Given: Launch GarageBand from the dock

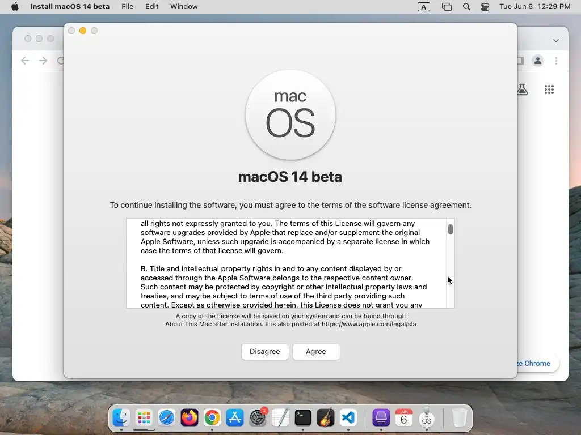Looking at the screenshot, I should (x=326, y=418).
